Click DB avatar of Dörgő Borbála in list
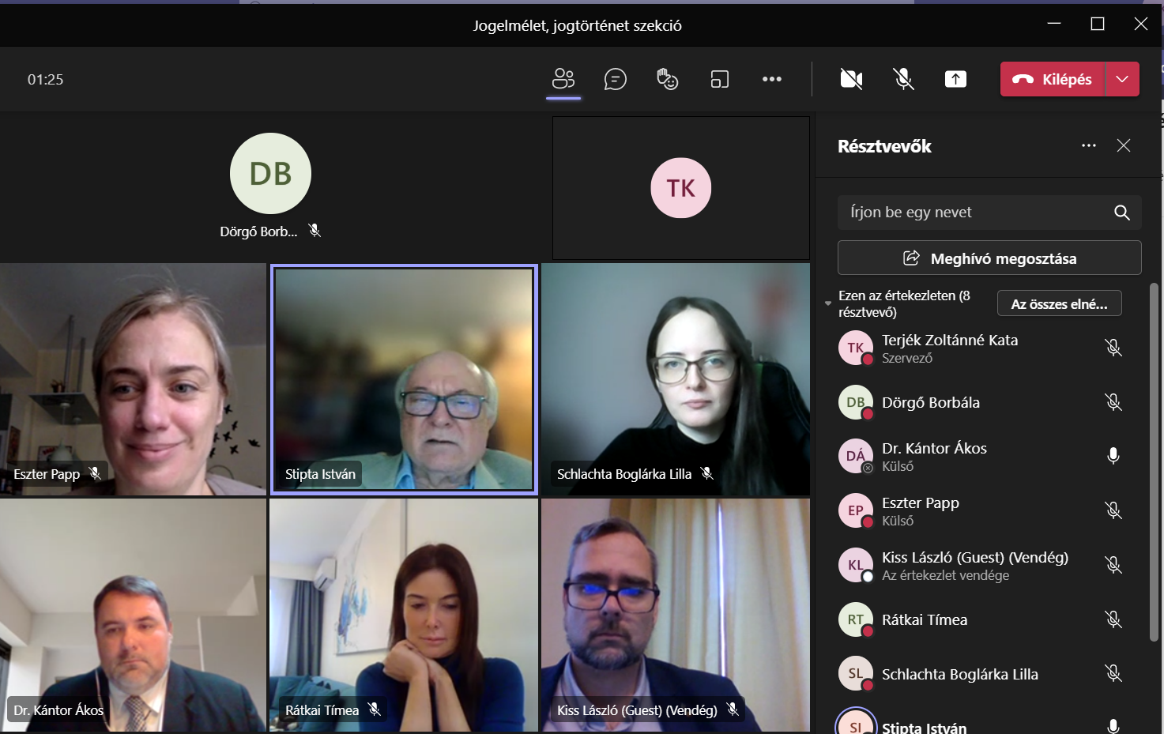The width and height of the screenshot is (1164, 734). 856,402
